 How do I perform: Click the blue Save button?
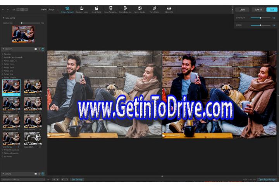[272, 10]
